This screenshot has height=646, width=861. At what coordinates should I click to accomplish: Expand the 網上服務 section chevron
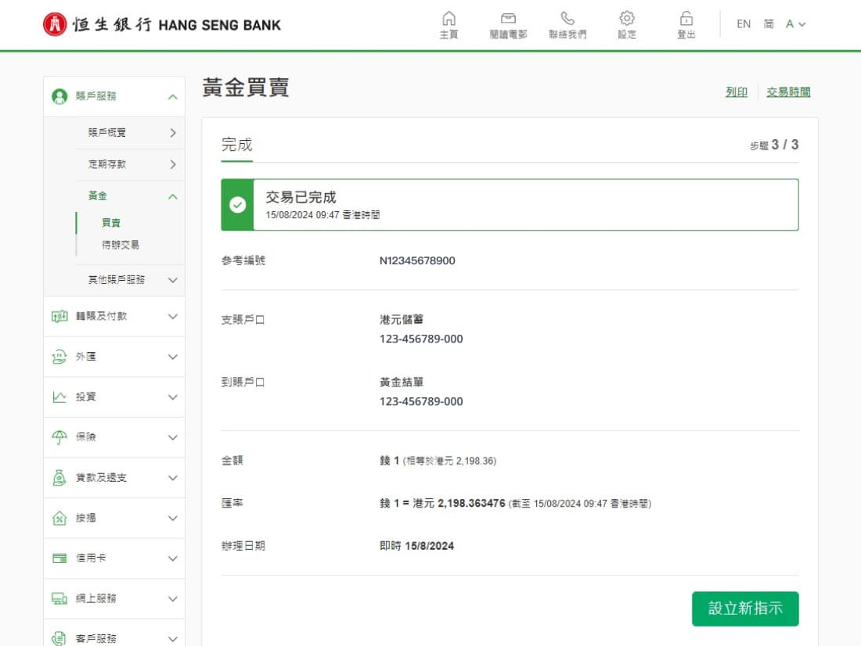173,599
